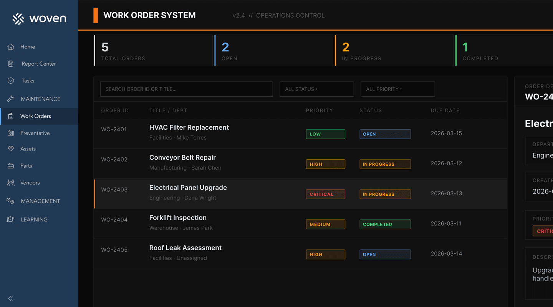Screen dimensions: 553x307
Task: Click order ID WO-2402
Action: (114, 160)
